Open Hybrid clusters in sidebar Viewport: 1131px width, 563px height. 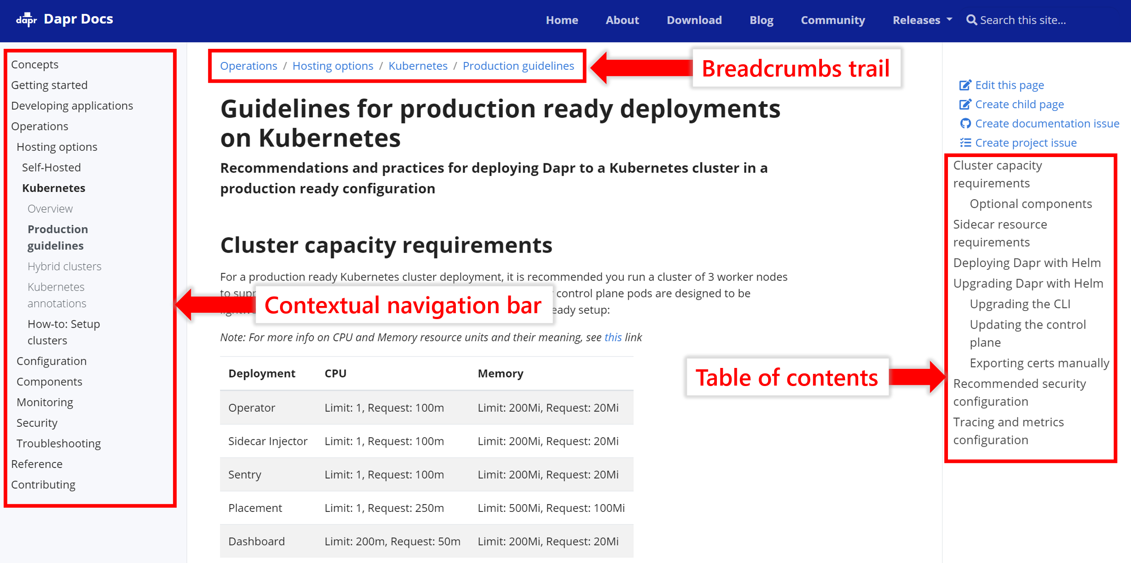[x=64, y=267]
